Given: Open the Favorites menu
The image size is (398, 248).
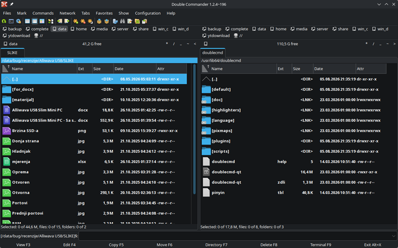Looking at the screenshot, I should pos(104,13).
